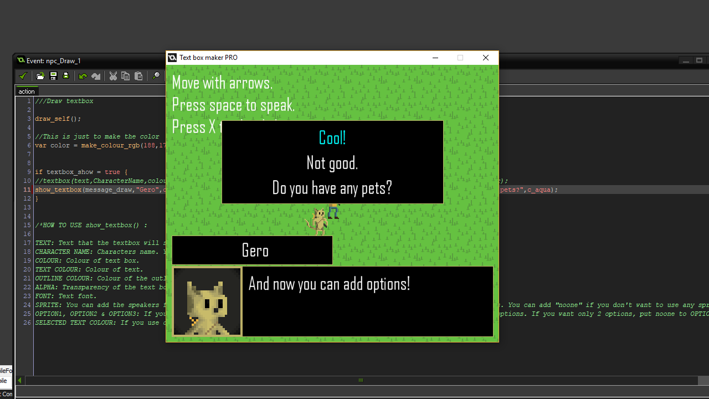Image resolution: width=709 pixels, height=399 pixels.
Task: Undo the last edit with the green arrow icon
Action: point(83,76)
